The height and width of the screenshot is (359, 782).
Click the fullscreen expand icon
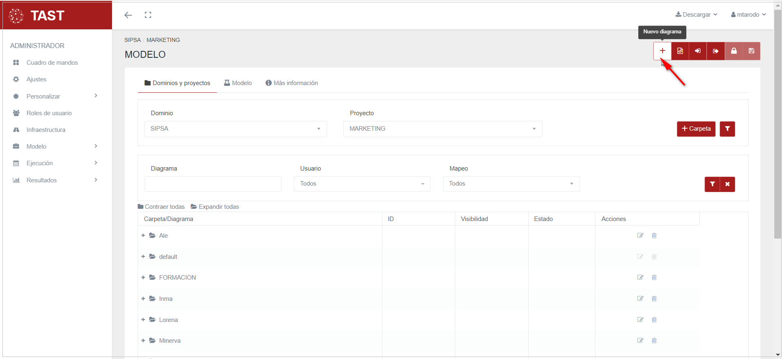[148, 15]
